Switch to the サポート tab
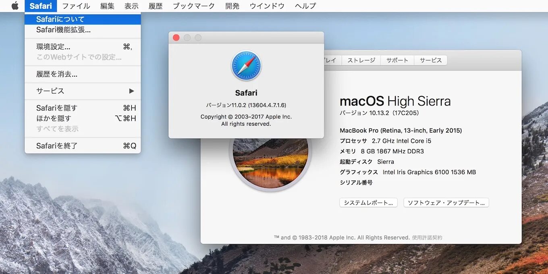Image resolution: width=548 pixels, height=274 pixels. [397, 60]
